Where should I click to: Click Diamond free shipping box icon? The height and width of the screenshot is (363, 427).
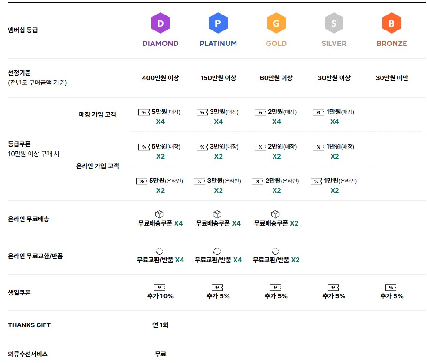(160, 214)
